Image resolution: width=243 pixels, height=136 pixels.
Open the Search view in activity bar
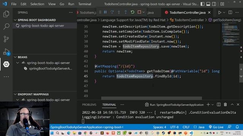click(x=6, y=26)
